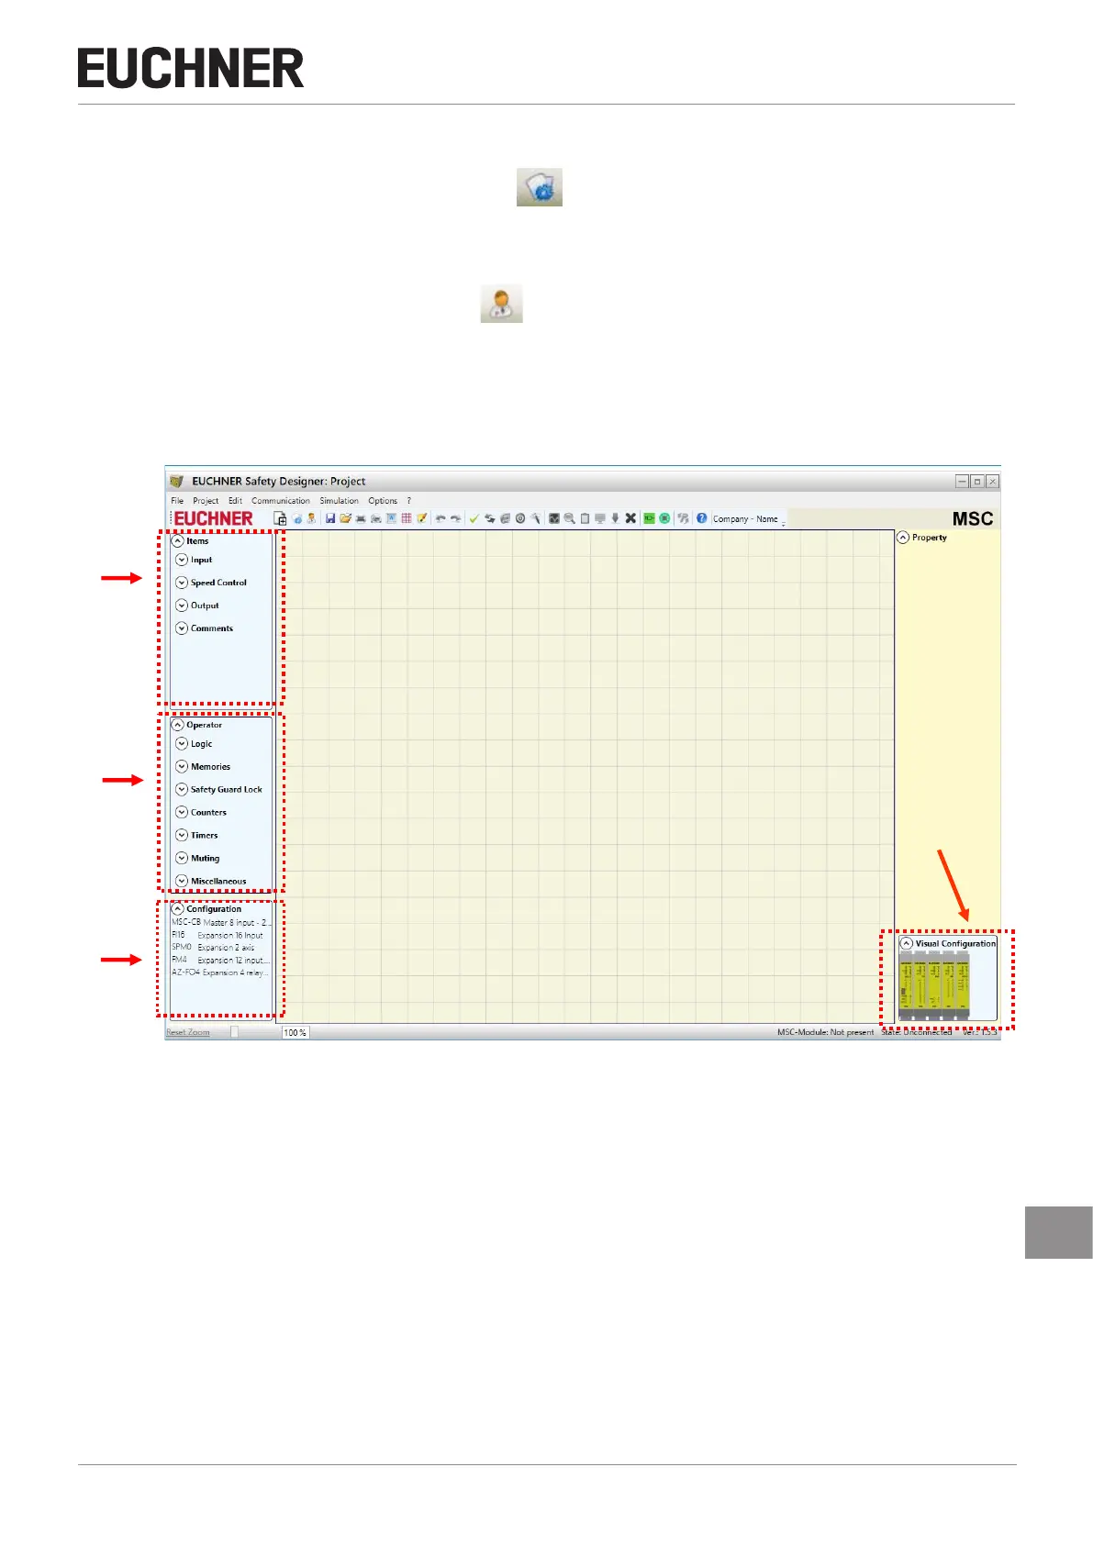Viewport: 1093px width, 1545px height.
Task: Click the yellow pencil note toolbar icon
Action: point(421,518)
